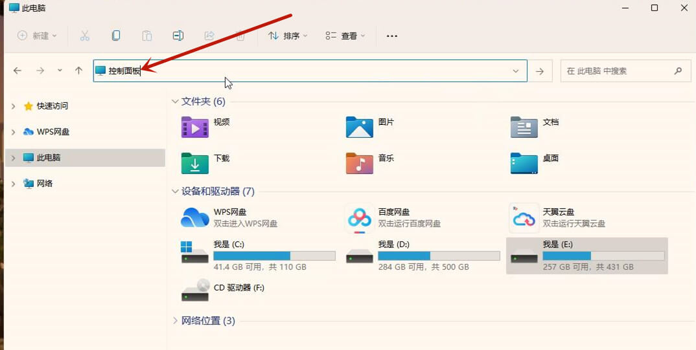Open the 下载 folder icon
The height and width of the screenshot is (350, 696).
coord(195,163)
